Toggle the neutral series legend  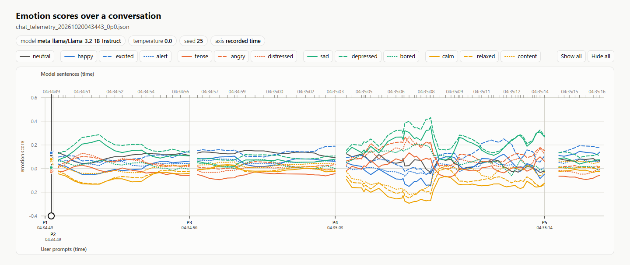pyautogui.click(x=35, y=56)
